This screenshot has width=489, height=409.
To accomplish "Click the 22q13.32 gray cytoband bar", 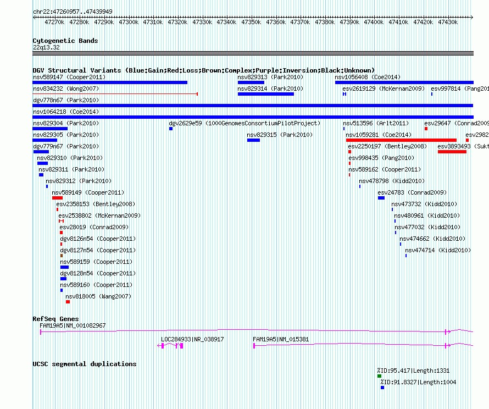I will [x=253, y=53].
